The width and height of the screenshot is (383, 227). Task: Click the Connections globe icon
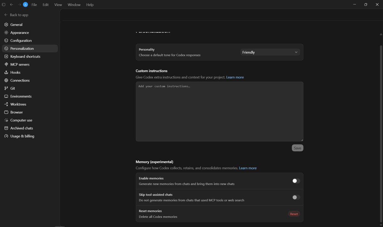coord(6,80)
